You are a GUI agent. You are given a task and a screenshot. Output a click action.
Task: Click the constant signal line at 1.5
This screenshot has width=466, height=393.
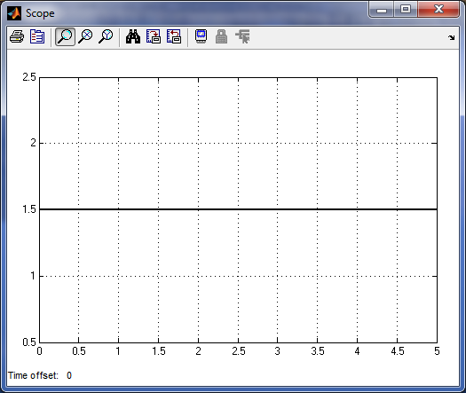tap(238, 209)
